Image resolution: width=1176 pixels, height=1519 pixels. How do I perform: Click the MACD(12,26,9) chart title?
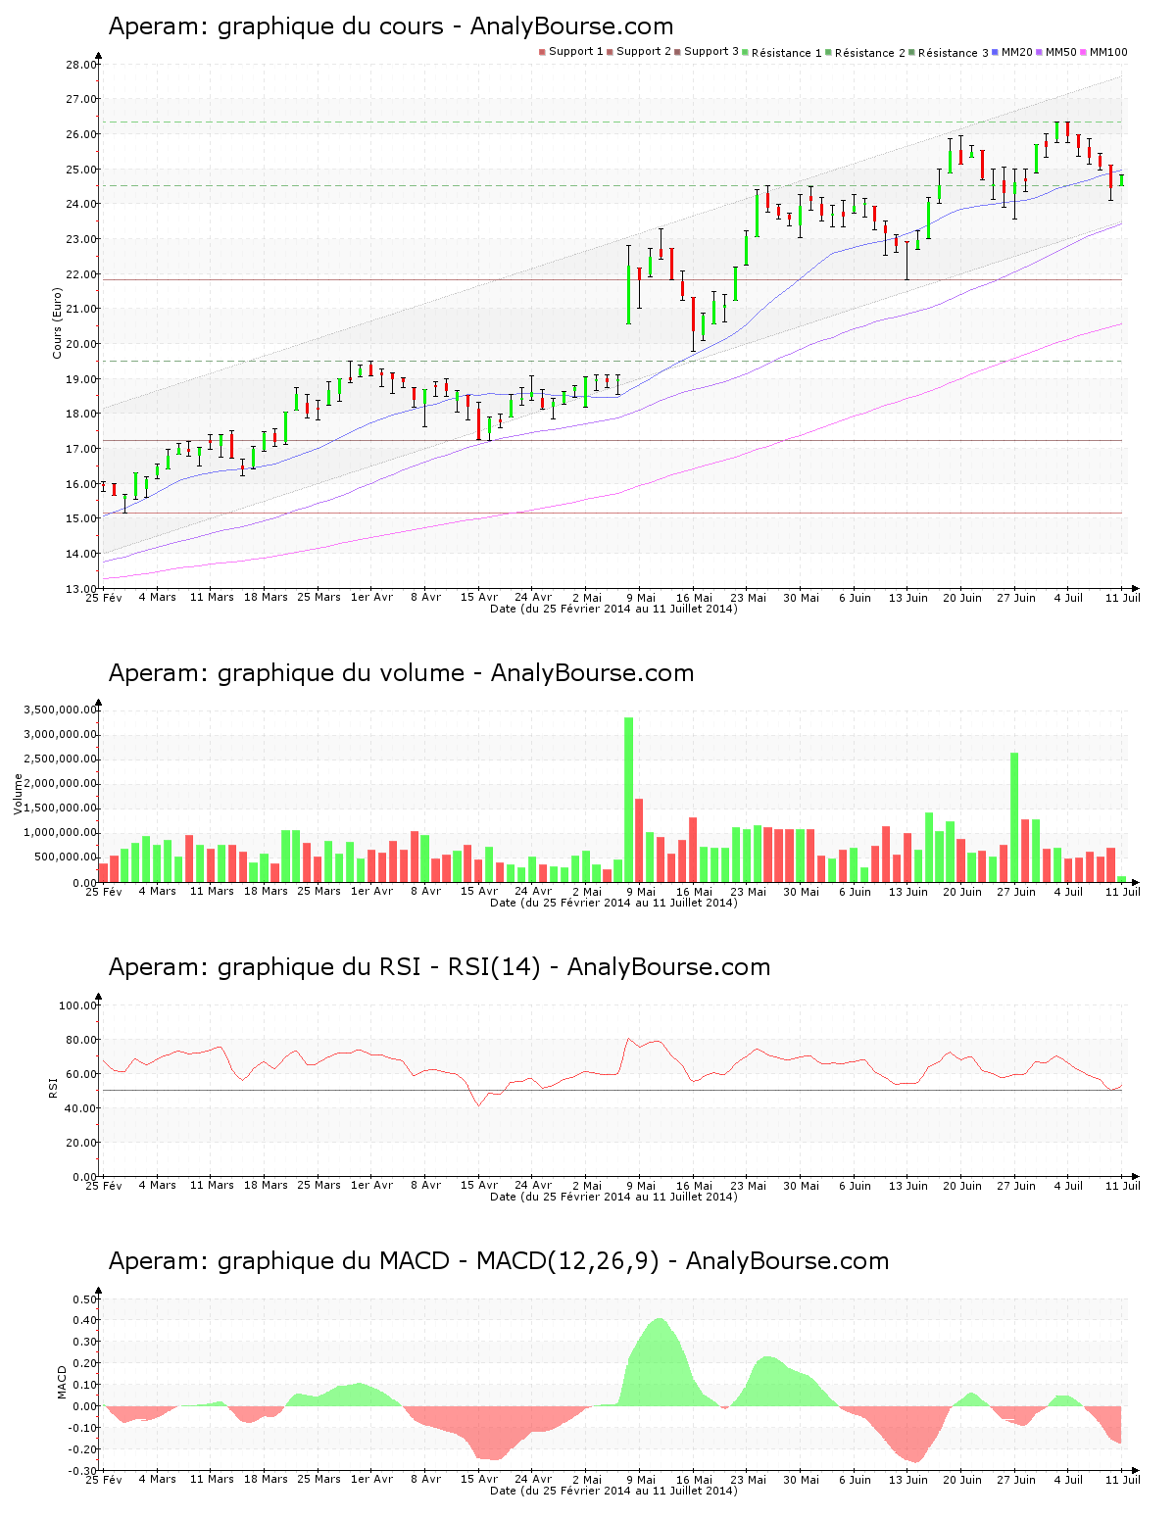pos(498,1261)
